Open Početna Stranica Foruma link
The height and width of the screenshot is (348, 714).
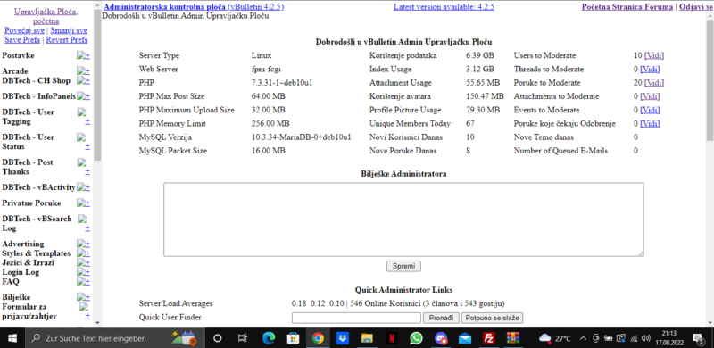point(627,7)
